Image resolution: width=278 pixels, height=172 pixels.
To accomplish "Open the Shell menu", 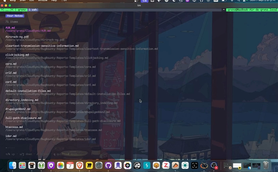I will 22,1.
